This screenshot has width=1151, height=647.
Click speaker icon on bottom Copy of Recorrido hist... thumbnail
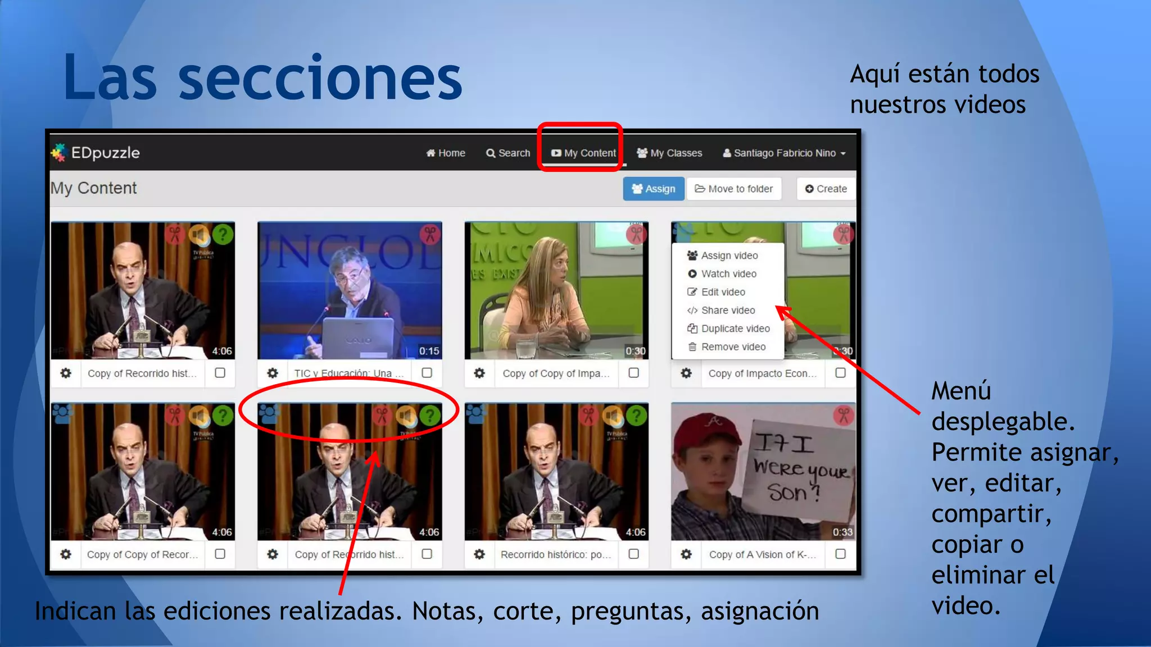406,416
